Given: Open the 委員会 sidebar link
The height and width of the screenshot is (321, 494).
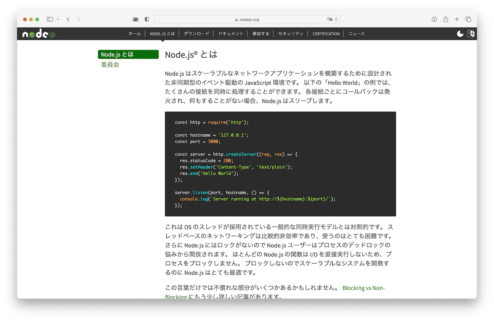Looking at the screenshot, I should click(x=110, y=65).
